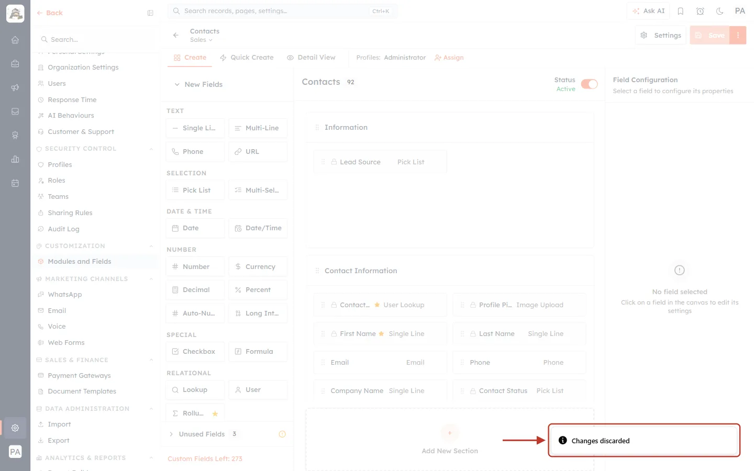Open the three-dot menu beside Save
The width and height of the screenshot is (754, 471).
click(738, 35)
